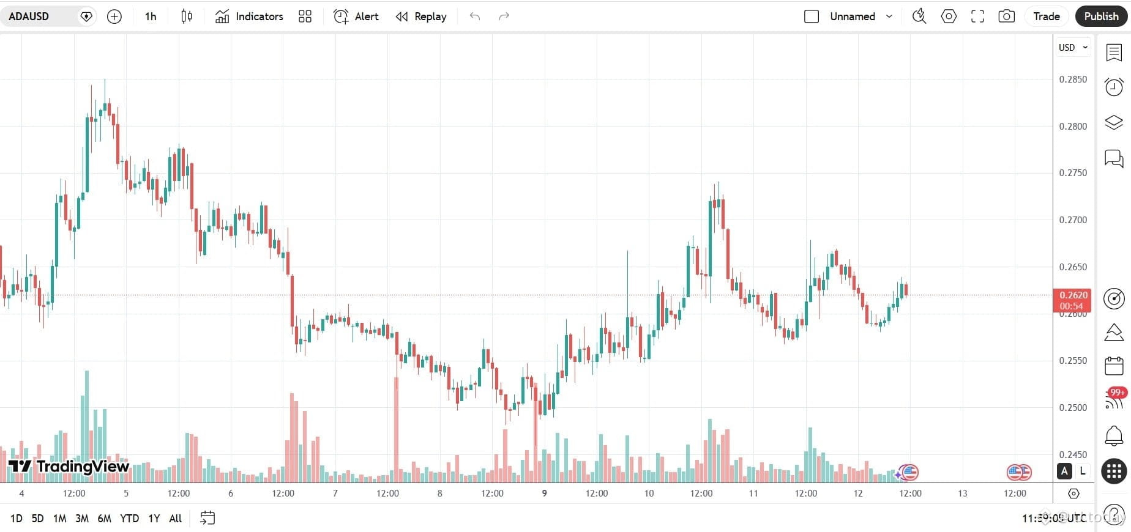Open the Economic Calendar panel
The image size is (1131, 532).
(1113, 366)
